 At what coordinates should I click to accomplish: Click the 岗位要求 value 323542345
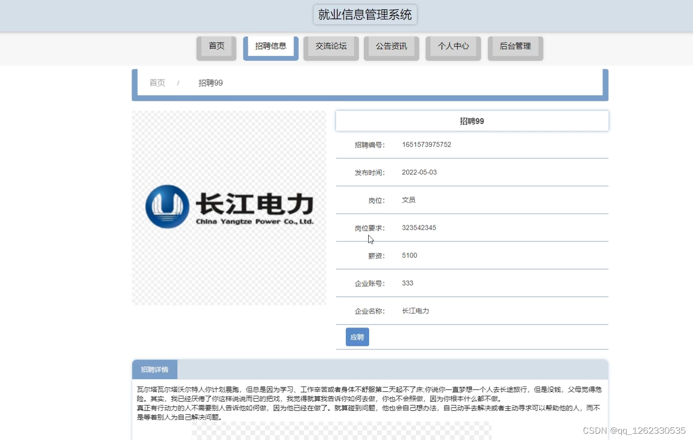(419, 228)
